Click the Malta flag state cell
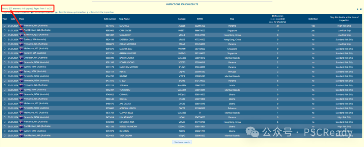The height and width of the screenshot is (147, 364). pyautogui.click(x=232, y=85)
